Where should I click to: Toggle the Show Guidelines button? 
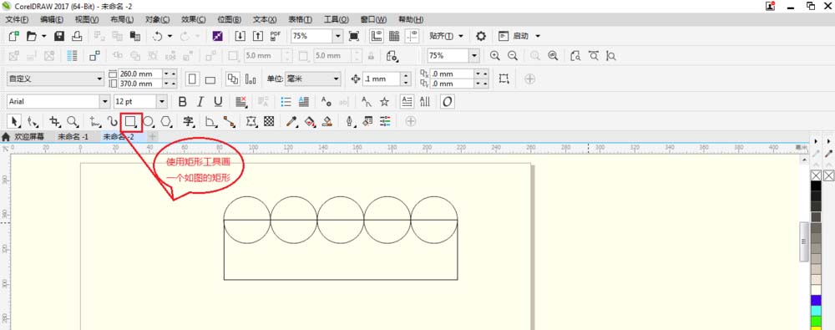[412, 36]
